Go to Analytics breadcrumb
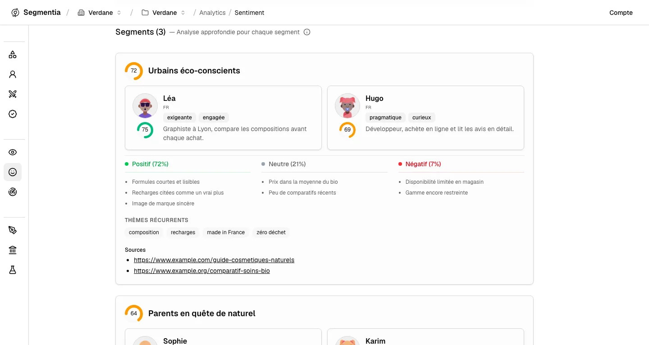 point(212,13)
